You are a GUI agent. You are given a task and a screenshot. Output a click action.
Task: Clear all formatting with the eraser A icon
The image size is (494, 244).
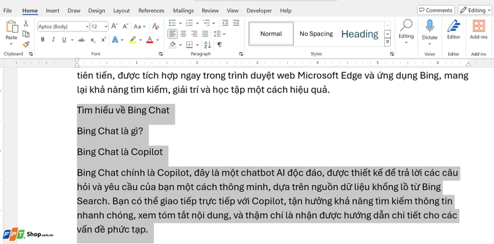point(156,26)
